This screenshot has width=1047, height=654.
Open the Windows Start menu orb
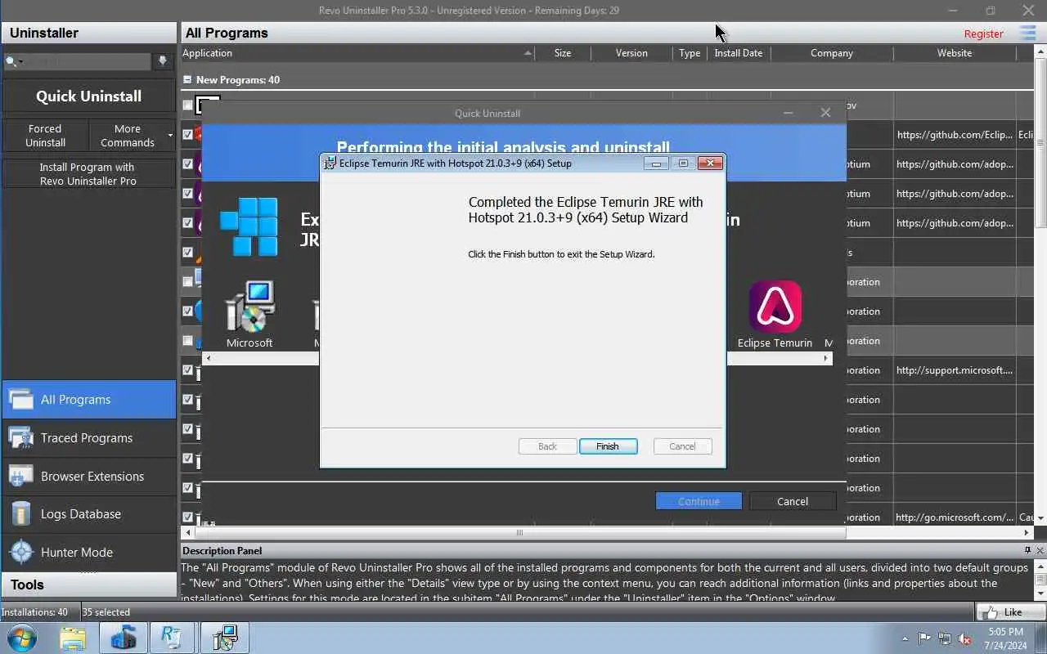coord(21,638)
